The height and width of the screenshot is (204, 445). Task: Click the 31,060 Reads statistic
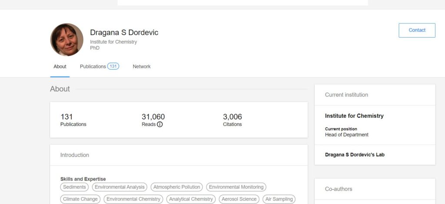[153, 120]
